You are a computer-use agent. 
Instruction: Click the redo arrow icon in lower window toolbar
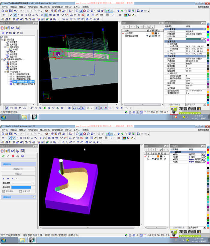tap(21, 134)
